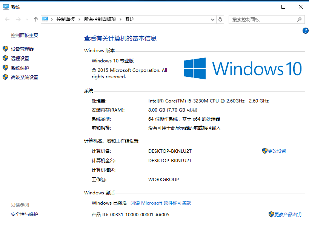
Task: Click workgroup value WORKGROUP
Action: (x=164, y=180)
